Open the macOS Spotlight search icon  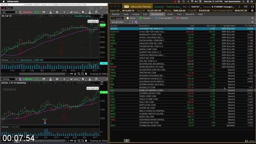tap(243, 2)
